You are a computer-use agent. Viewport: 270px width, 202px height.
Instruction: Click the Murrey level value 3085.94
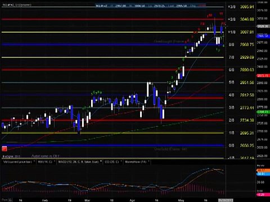click(x=247, y=7)
